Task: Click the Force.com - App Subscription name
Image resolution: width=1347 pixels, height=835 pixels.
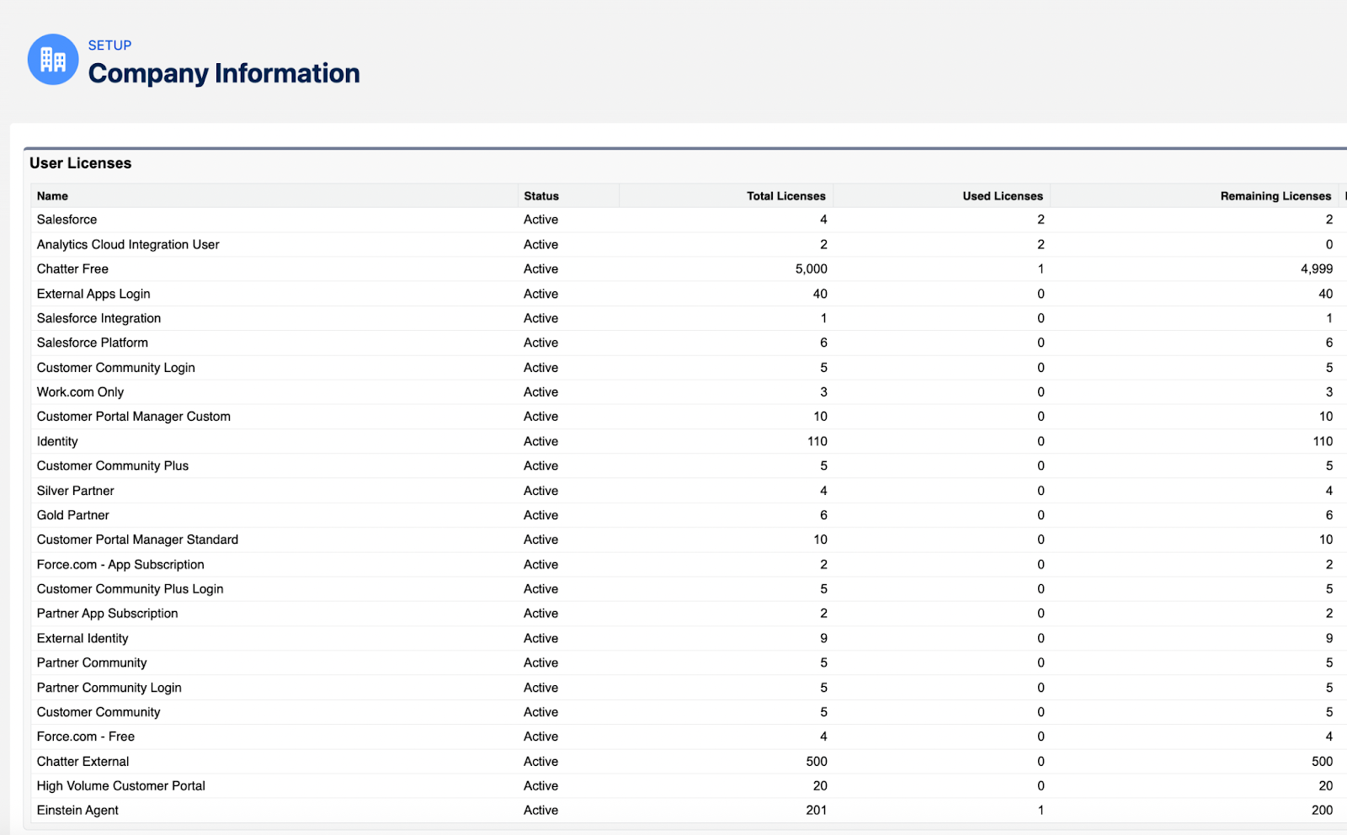Action: tap(120, 565)
